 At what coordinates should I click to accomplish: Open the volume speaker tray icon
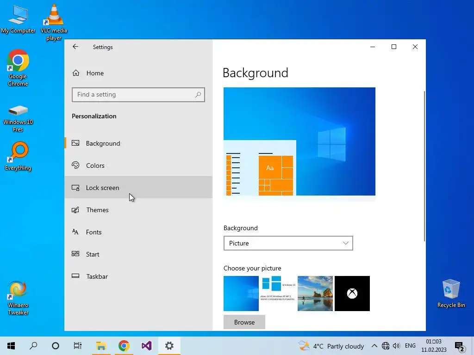coord(396,346)
